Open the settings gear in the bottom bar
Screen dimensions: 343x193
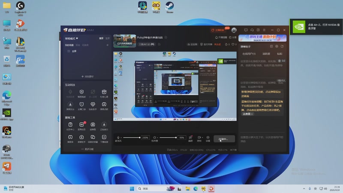208,137
